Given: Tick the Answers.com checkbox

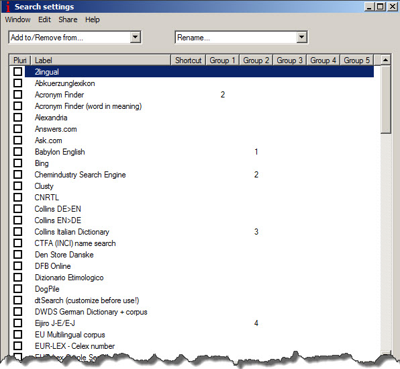Looking at the screenshot, I should (17, 128).
